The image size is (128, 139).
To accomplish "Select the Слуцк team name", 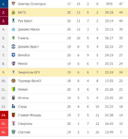I will coord(22,107).
